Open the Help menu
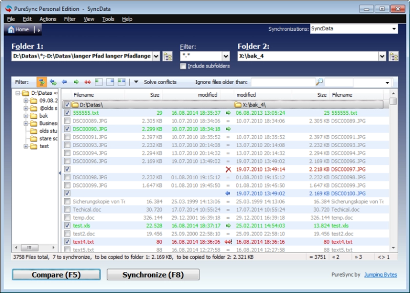The width and height of the screenshot is (410, 293). coord(127,19)
